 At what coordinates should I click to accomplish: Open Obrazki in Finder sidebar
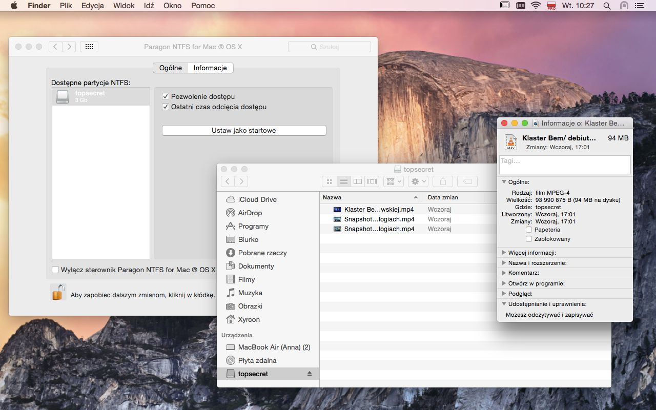[x=268, y=306]
